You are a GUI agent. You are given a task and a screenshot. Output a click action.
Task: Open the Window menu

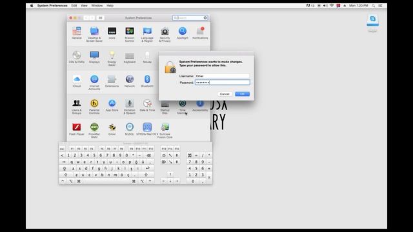(97, 6)
